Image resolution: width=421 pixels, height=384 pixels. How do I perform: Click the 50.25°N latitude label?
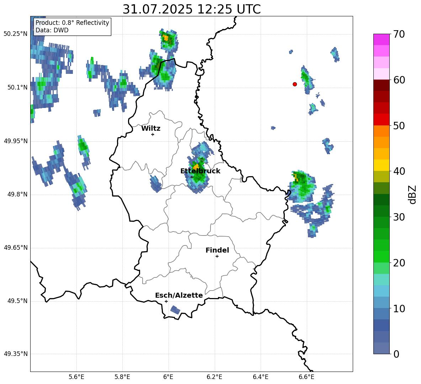point(16,34)
